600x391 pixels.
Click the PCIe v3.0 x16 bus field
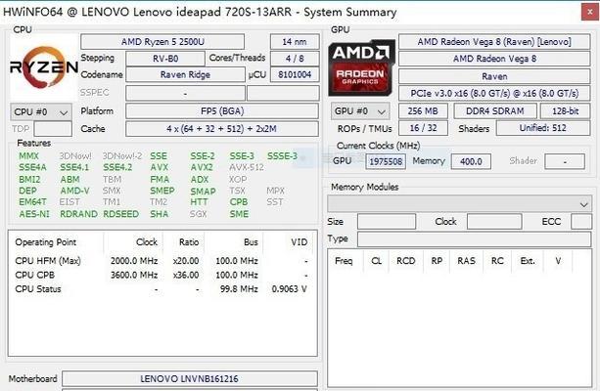click(x=494, y=93)
